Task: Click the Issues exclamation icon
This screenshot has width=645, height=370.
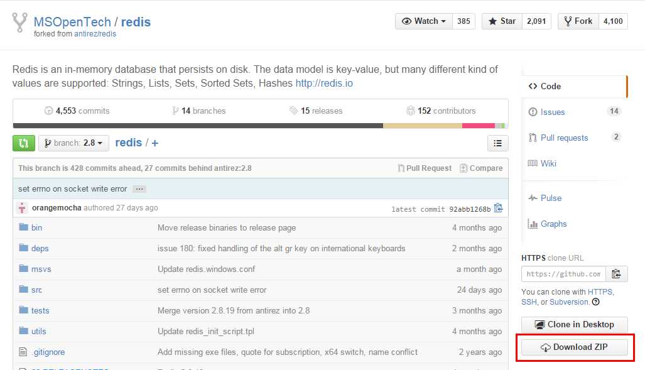Action: tap(533, 112)
